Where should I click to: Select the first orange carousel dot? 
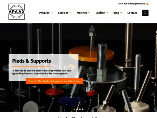[74, 109]
